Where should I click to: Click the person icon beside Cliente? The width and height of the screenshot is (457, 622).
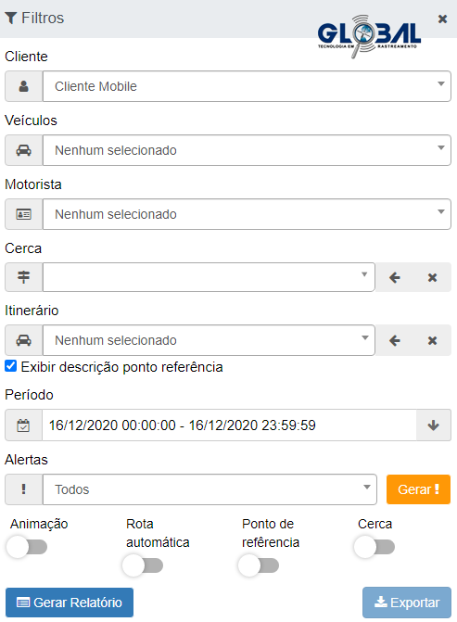(24, 86)
